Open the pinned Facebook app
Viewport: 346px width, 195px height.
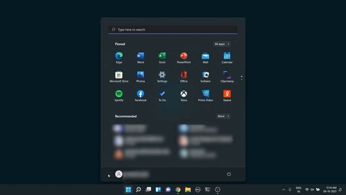tap(141, 96)
